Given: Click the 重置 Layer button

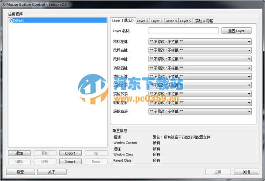Looking at the screenshot, I should (236, 31).
